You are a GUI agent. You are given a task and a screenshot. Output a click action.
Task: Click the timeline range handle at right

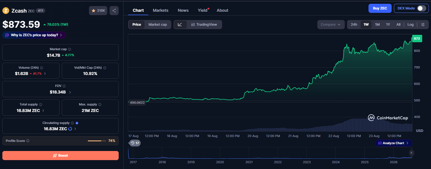[x=411, y=153]
